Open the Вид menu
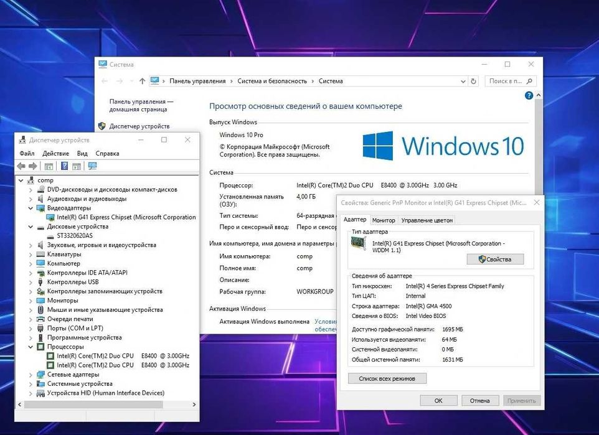 click(x=82, y=154)
